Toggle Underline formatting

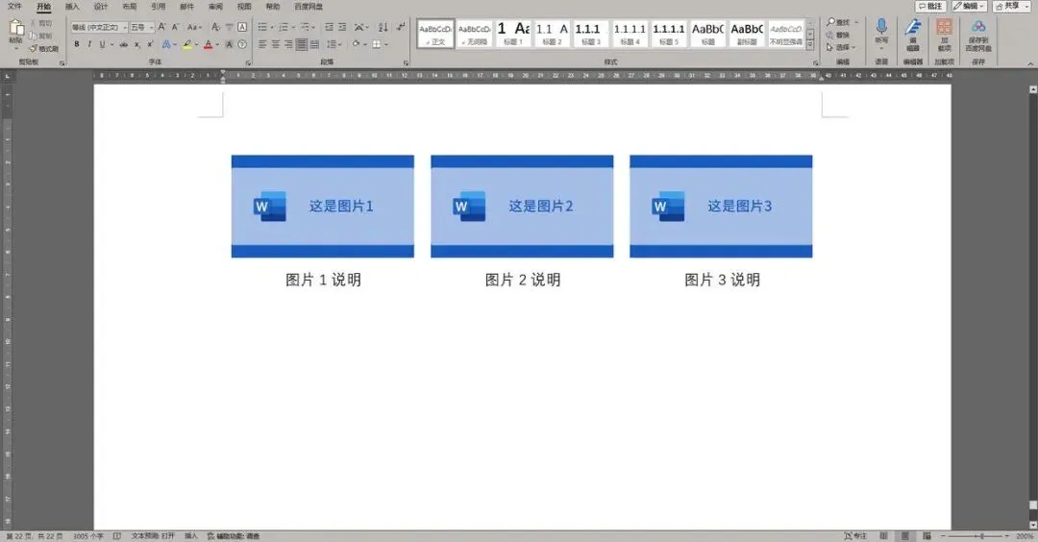[x=102, y=44]
